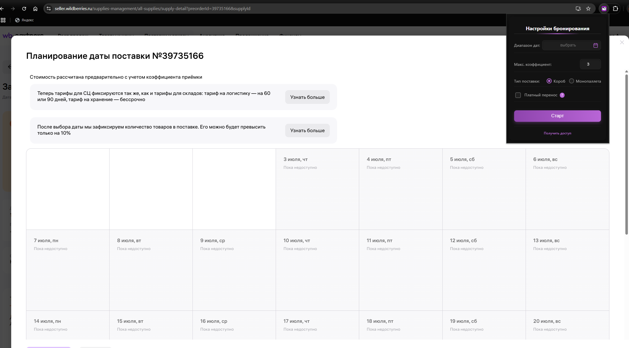Go back with the browser back arrow
Viewport: 629px width, 348px height.
pyautogui.click(x=2, y=9)
